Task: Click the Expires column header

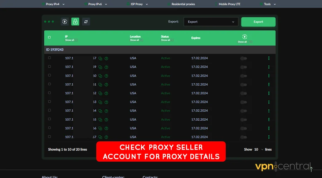Action: click(196, 38)
